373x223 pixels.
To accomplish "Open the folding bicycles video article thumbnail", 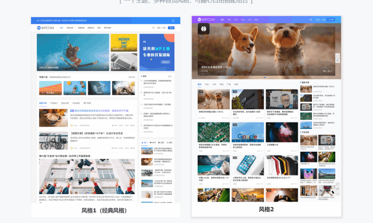I will tap(54, 141).
